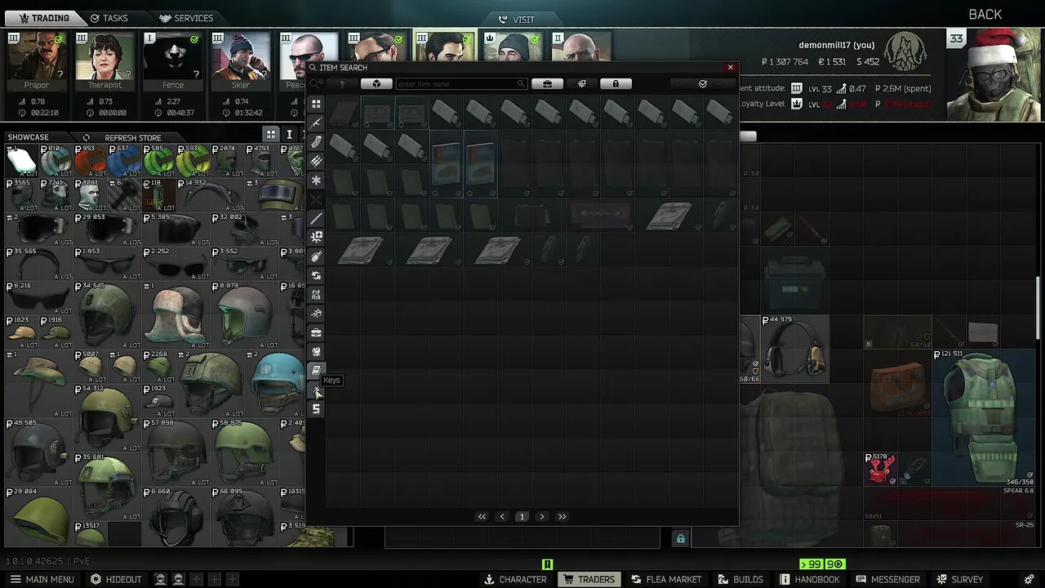This screenshot has width=1045, height=588.
Task: Click the briefcase filter button in Item Search
Action: click(547, 83)
